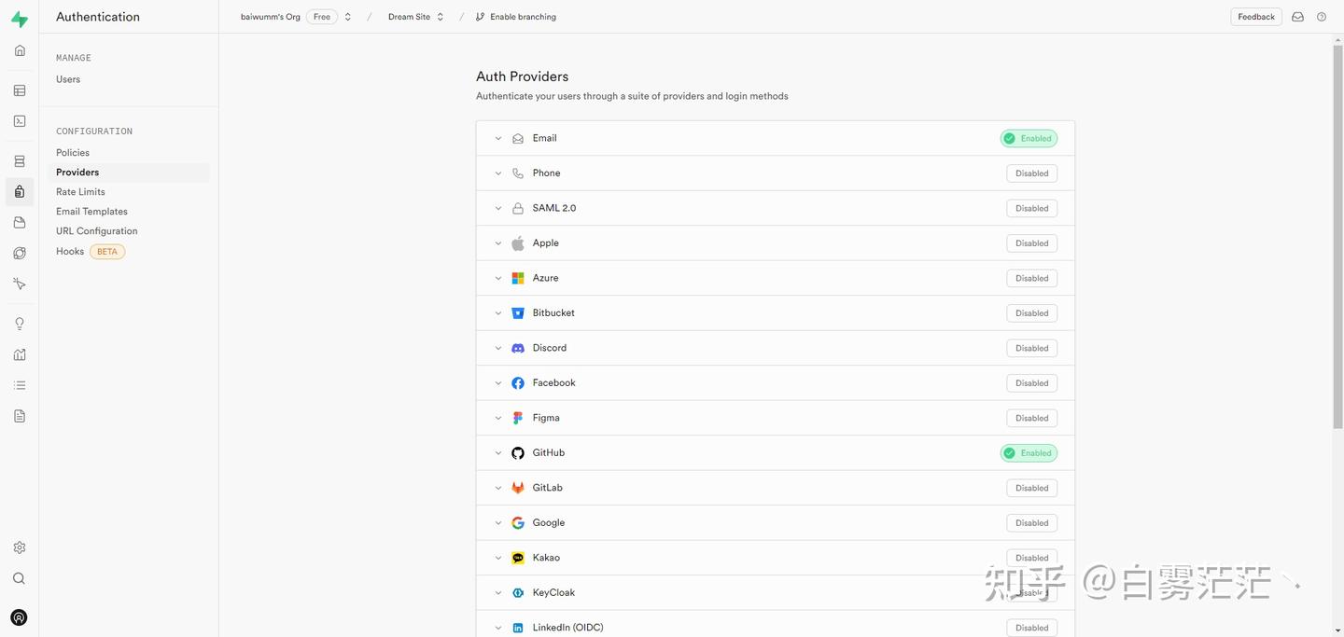Click the GitHub provider logo
The height and width of the screenshot is (637, 1344).
click(518, 453)
